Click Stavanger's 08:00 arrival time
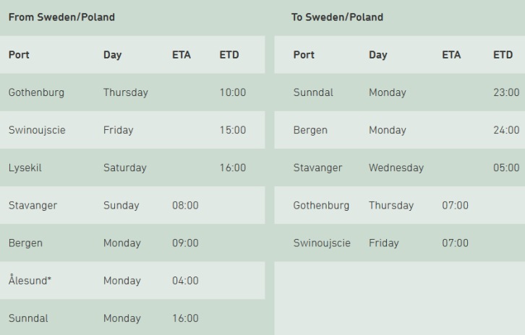 click(x=185, y=205)
